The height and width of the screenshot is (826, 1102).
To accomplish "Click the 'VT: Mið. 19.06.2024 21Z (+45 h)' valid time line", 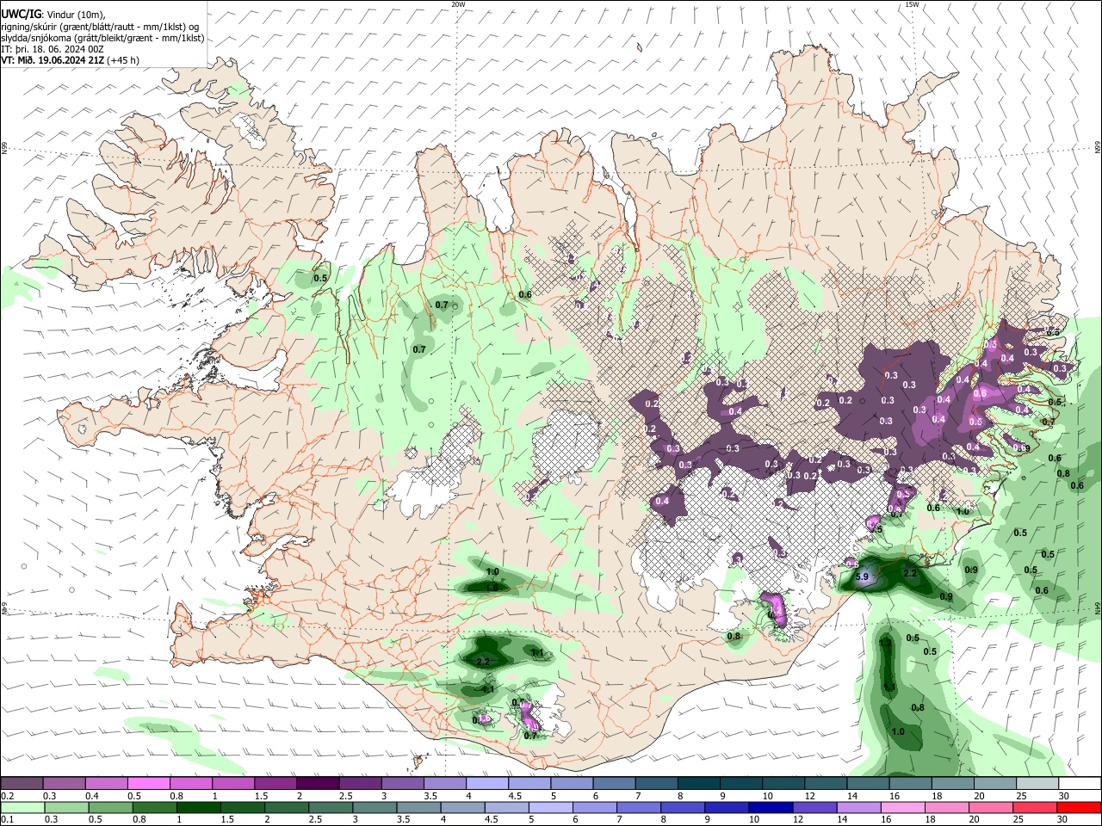I will tap(71, 60).
